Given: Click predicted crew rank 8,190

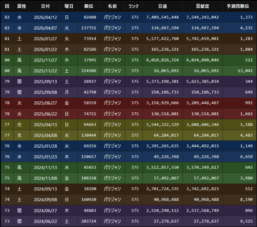Looking at the screenshot, I should click(x=246, y=200).
